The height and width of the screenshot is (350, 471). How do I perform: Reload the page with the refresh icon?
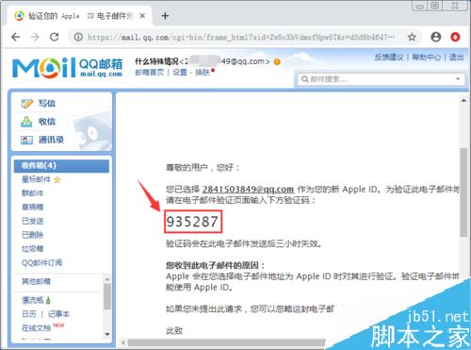point(55,37)
